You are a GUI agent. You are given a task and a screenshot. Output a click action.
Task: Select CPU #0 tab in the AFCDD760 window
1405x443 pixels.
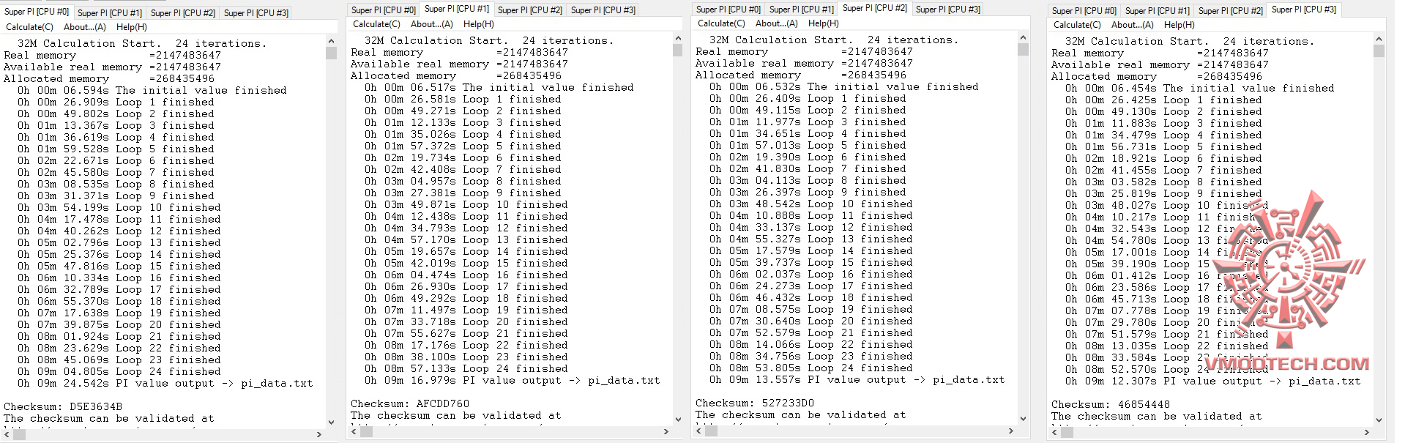point(383,10)
